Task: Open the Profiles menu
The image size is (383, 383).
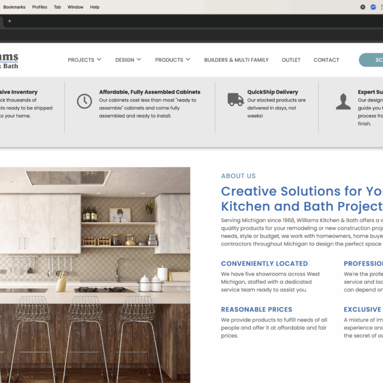Action: [40, 7]
